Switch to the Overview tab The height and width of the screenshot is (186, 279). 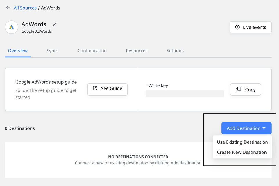click(x=18, y=51)
